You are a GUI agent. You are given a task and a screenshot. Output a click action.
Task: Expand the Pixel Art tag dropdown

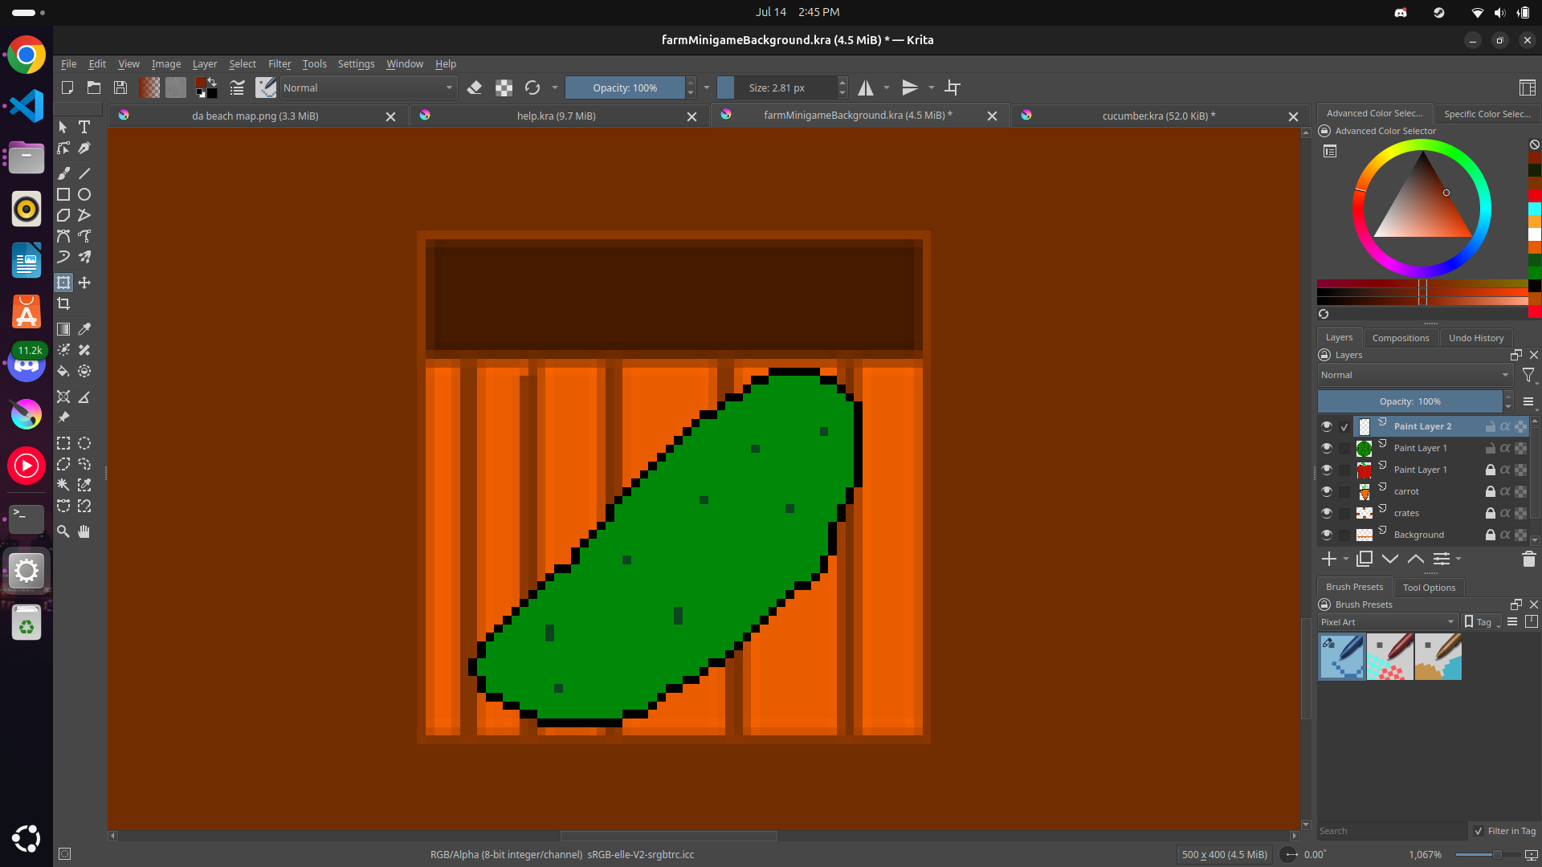coord(1388,622)
